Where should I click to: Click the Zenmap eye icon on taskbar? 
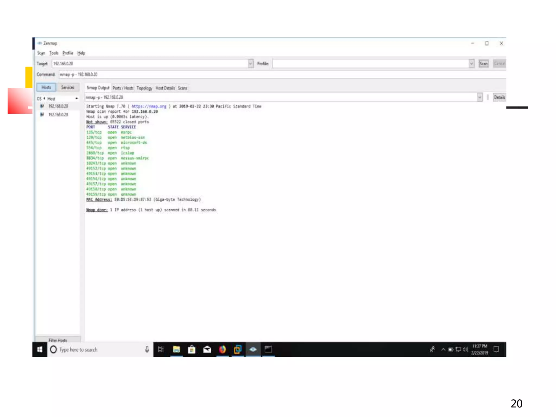(x=253, y=349)
